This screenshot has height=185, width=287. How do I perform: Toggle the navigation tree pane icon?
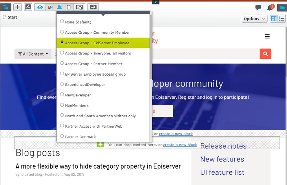pyautogui.click(x=5, y=7)
